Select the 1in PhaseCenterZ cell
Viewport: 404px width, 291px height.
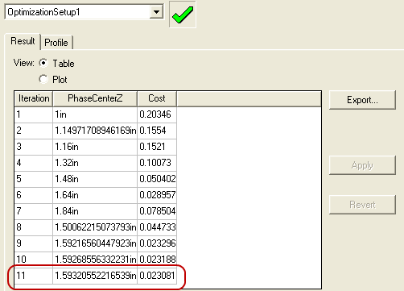pos(95,114)
